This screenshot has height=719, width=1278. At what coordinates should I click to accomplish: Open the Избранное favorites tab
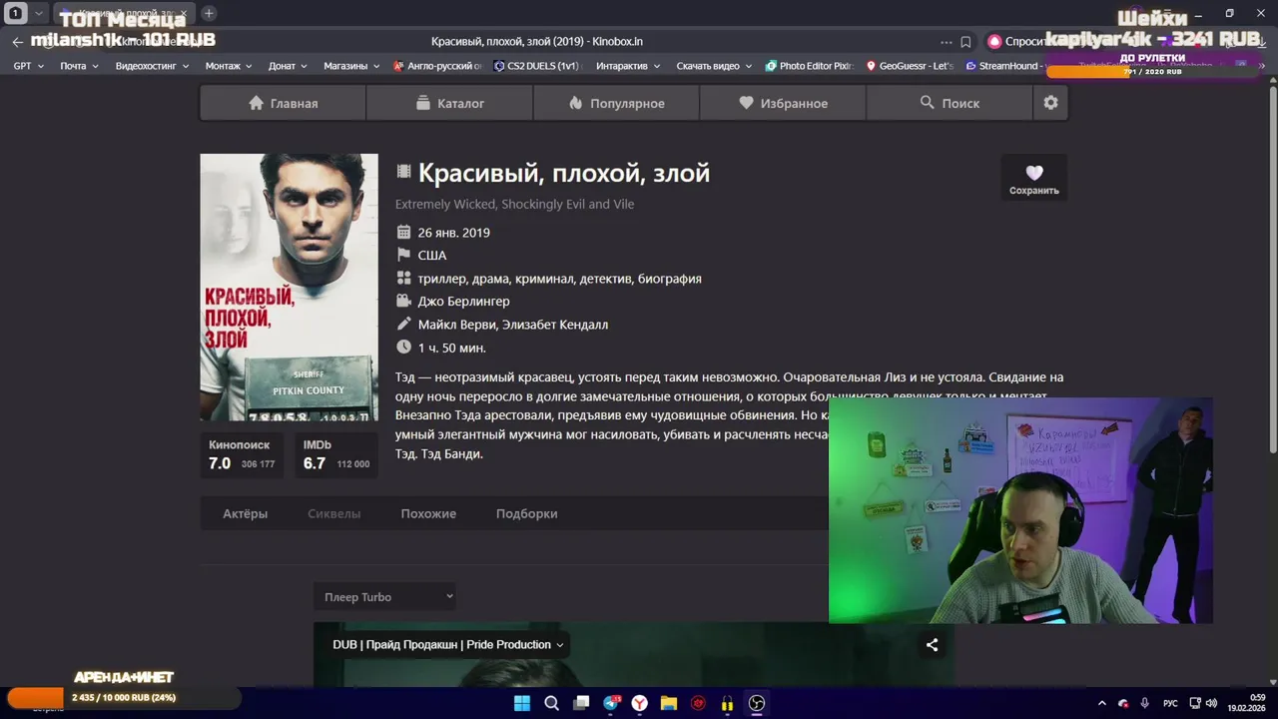[783, 103]
